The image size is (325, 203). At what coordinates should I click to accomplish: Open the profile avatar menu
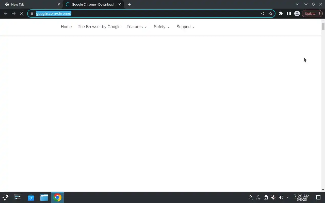tap(297, 13)
